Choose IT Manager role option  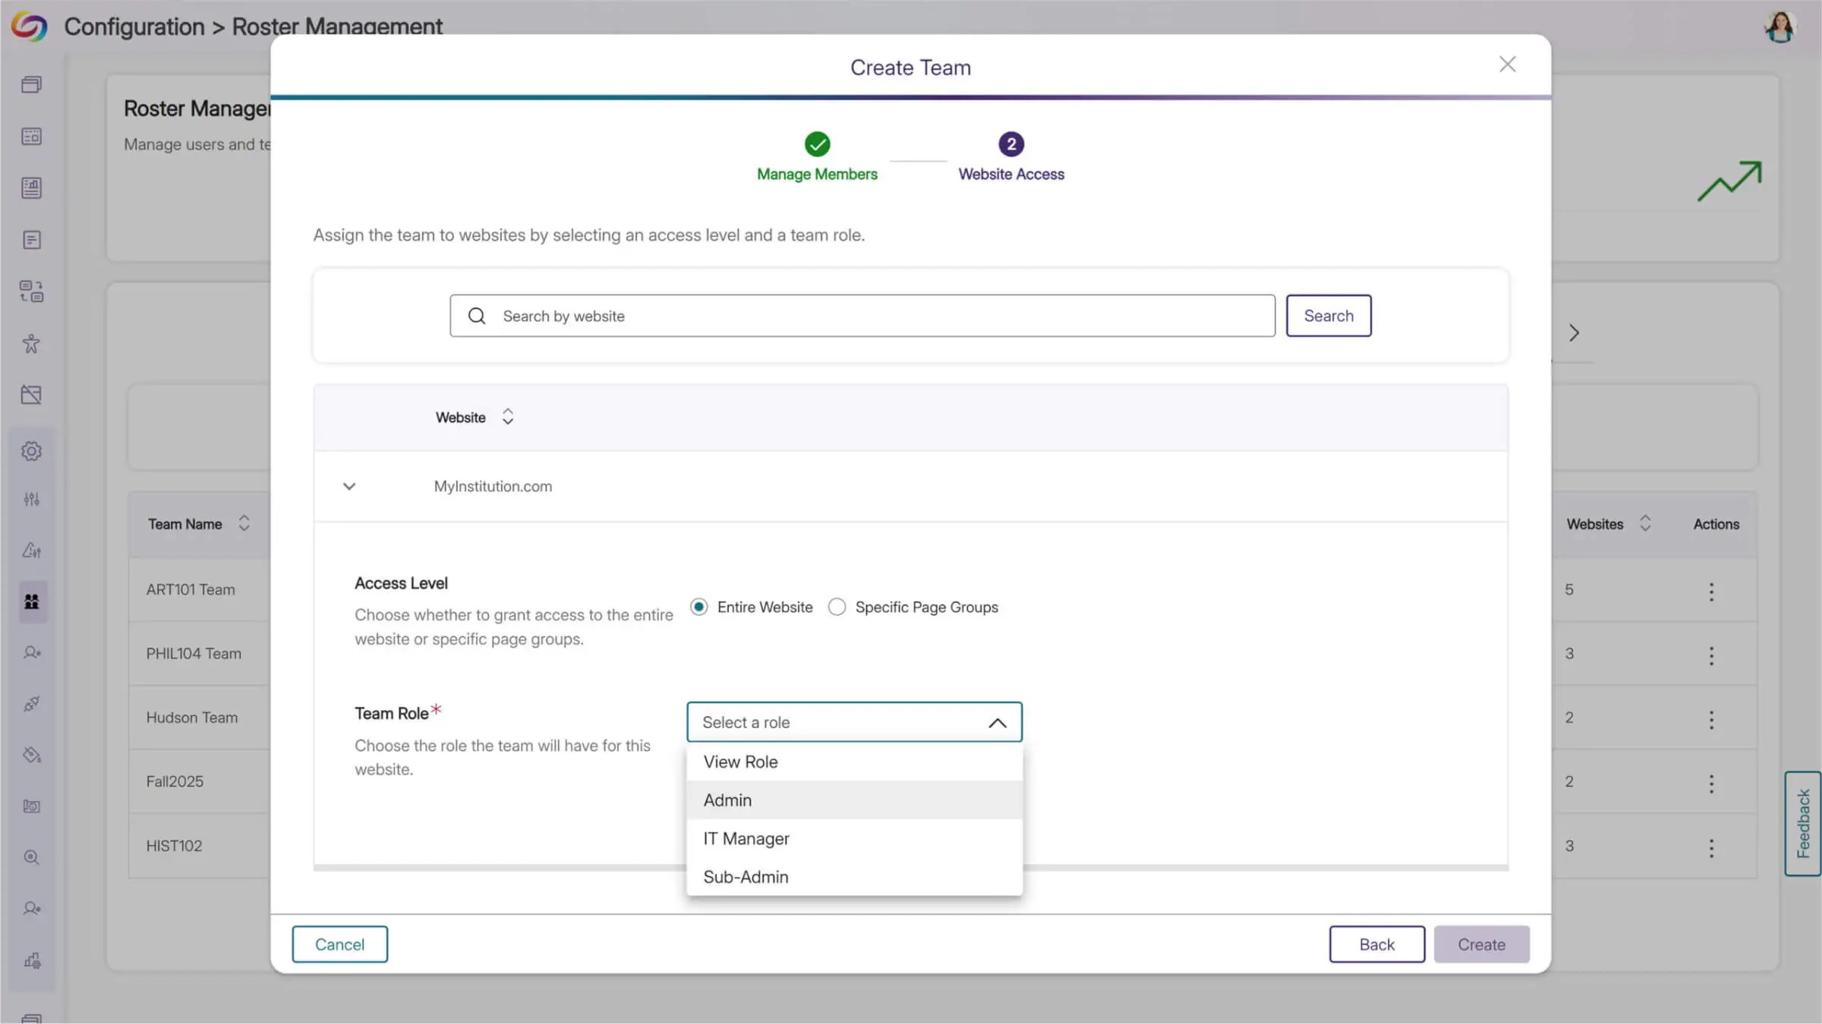(x=746, y=839)
